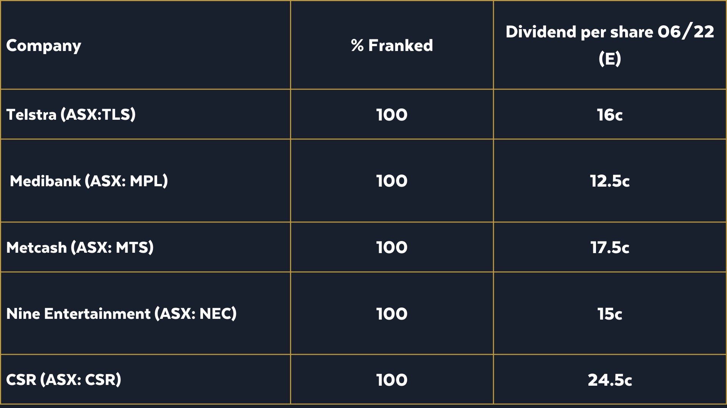Click CSR's franked percentage value of 100
This screenshot has width=727, height=408.
click(x=392, y=380)
